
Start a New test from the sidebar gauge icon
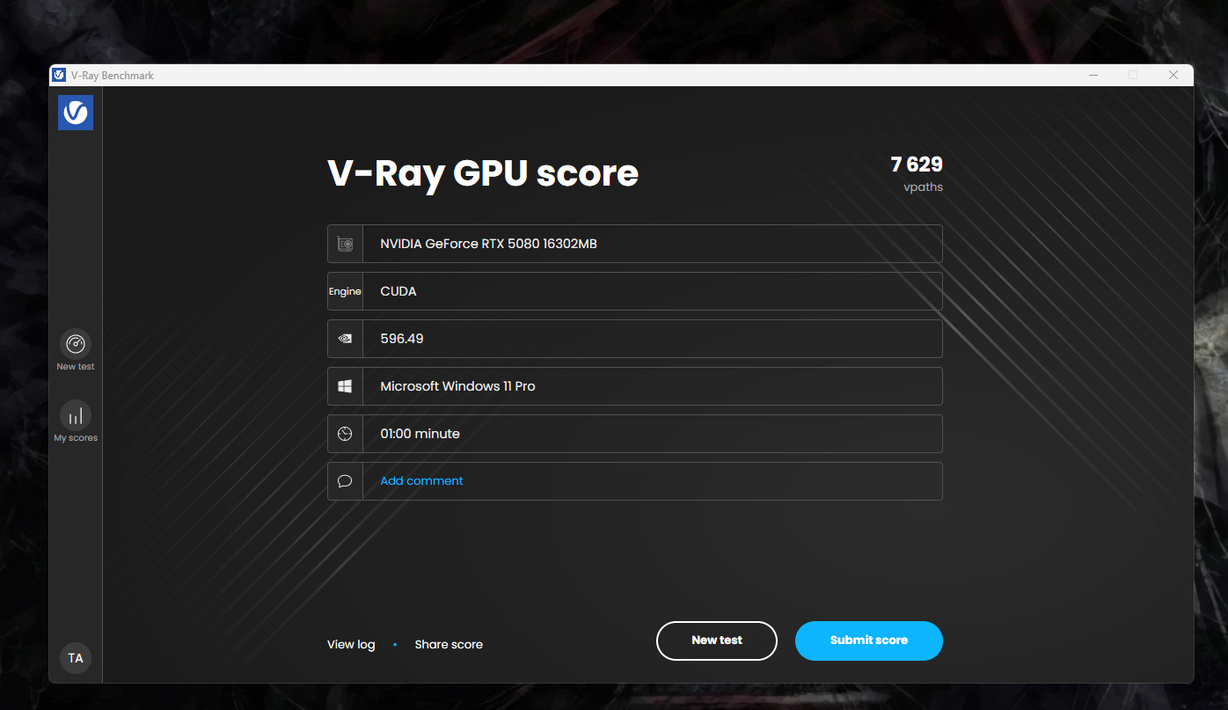pyautogui.click(x=76, y=343)
